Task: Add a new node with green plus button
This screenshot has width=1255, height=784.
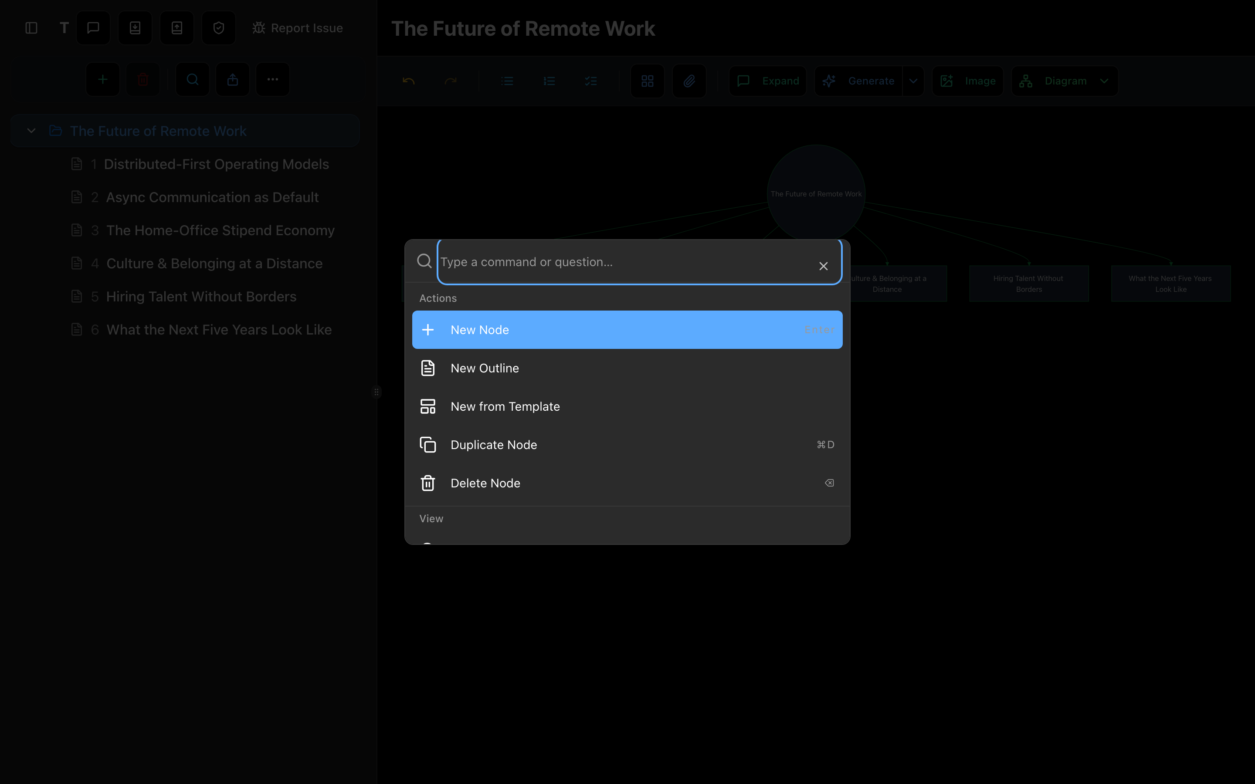Action: pos(103,79)
